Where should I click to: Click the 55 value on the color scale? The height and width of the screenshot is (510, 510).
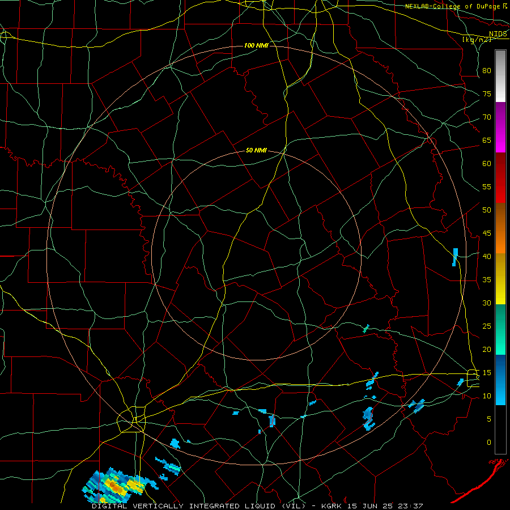(487, 186)
